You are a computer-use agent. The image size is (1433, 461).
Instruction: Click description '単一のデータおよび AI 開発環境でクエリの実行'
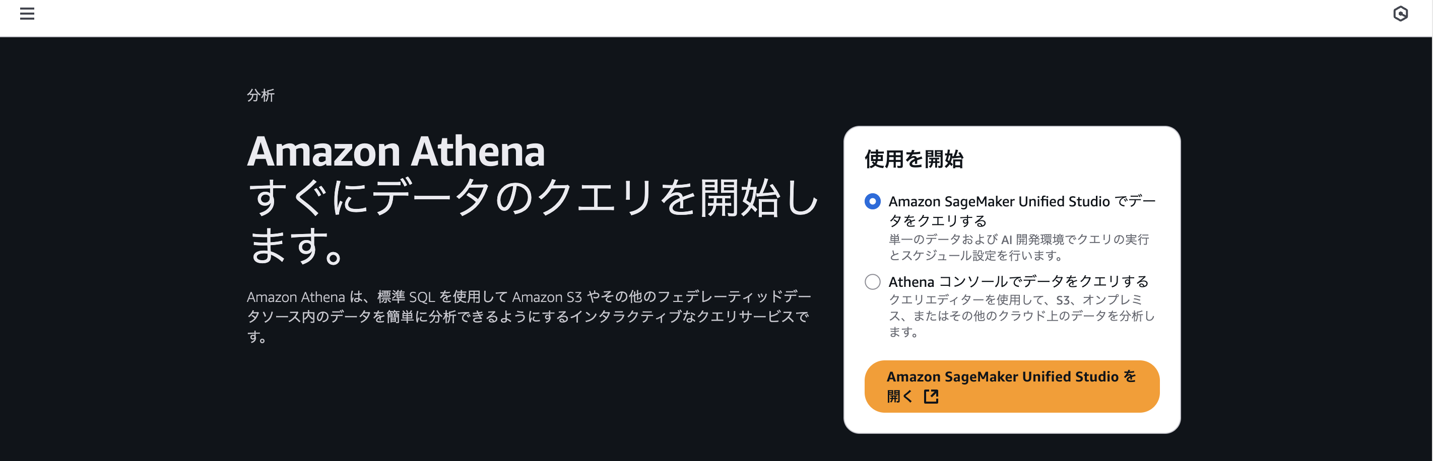click(x=1018, y=240)
